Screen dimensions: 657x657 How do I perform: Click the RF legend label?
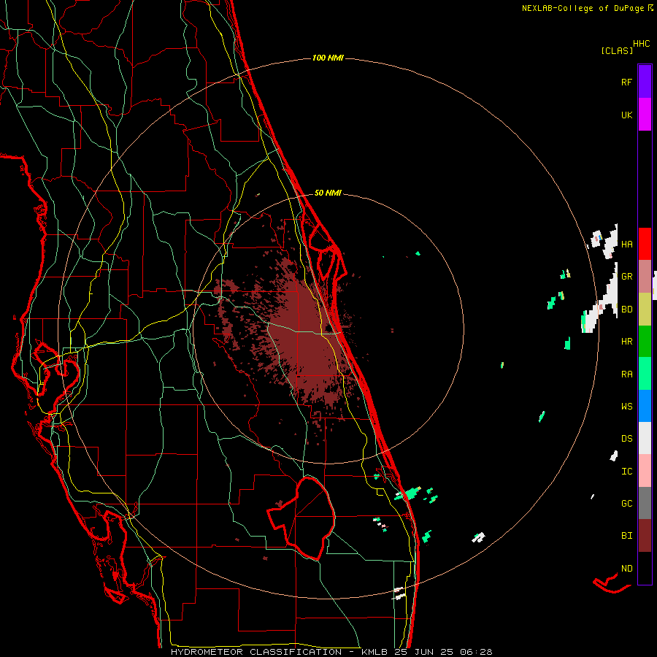(626, 82)
